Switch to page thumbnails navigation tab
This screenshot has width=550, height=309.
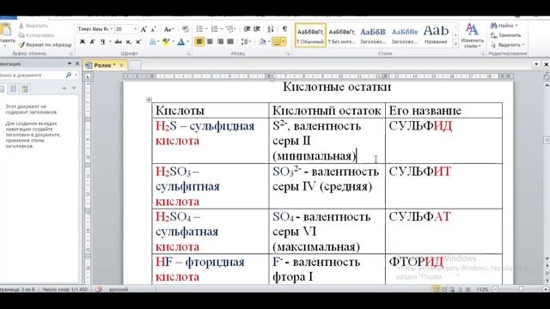[14, 88]
